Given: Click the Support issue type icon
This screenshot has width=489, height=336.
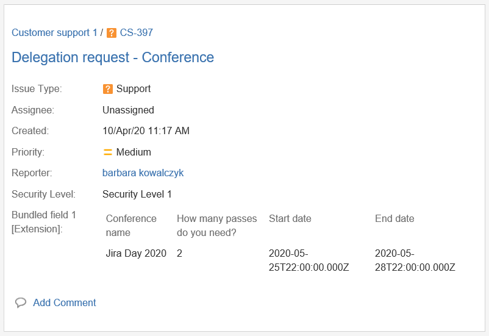Looking at the screenshot, I should coord(108,89).
